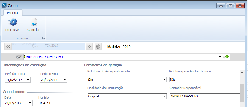248x107 pixels.
Task: Go to next period with double-right arrow
Action: click(89, 47)
